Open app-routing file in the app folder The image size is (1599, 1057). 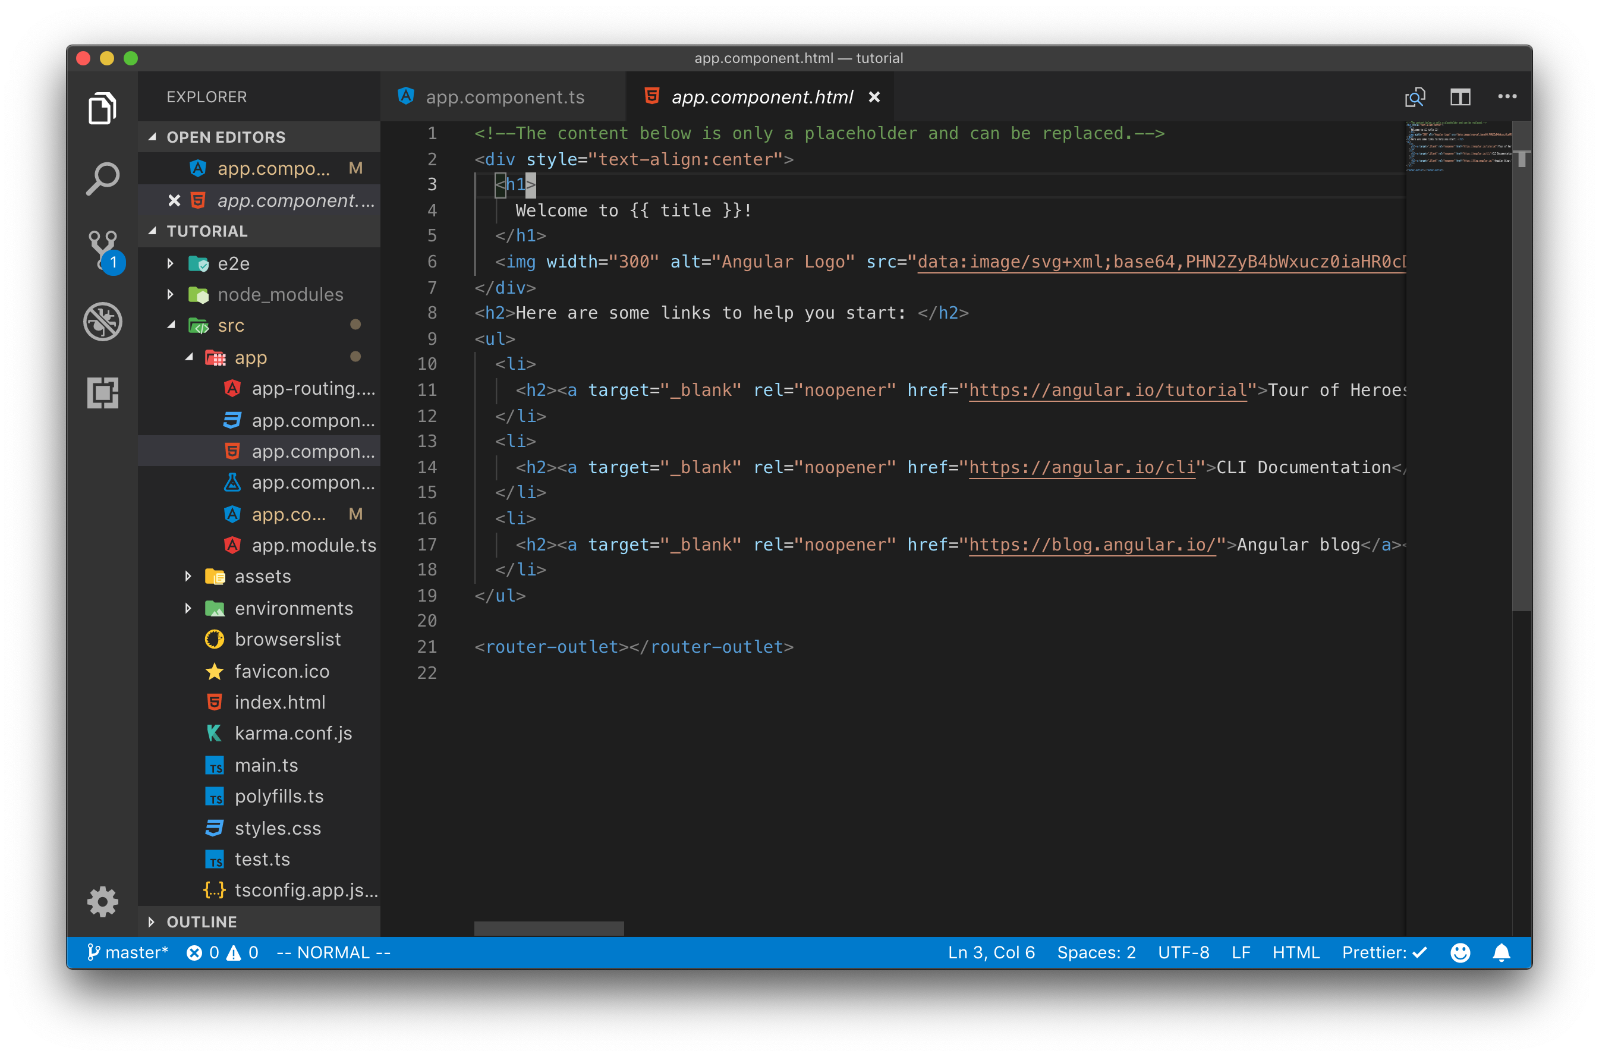pos(259,388)
